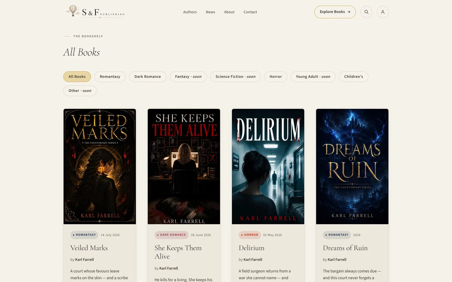Screen dimensions: 452x282
Task: Select the Fantasy soon filter
Action: [188, 77]
